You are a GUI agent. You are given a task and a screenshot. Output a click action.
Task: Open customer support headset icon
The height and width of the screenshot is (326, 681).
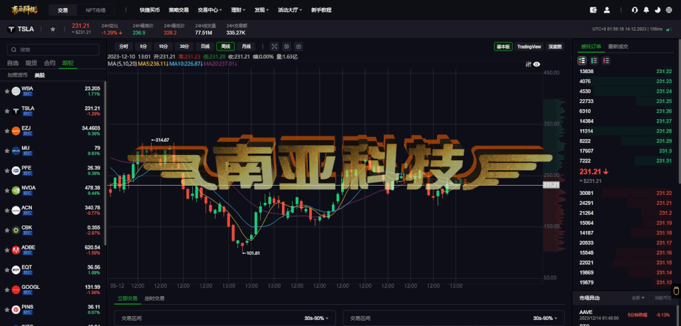pyautogui.click(x=635, y=9)
